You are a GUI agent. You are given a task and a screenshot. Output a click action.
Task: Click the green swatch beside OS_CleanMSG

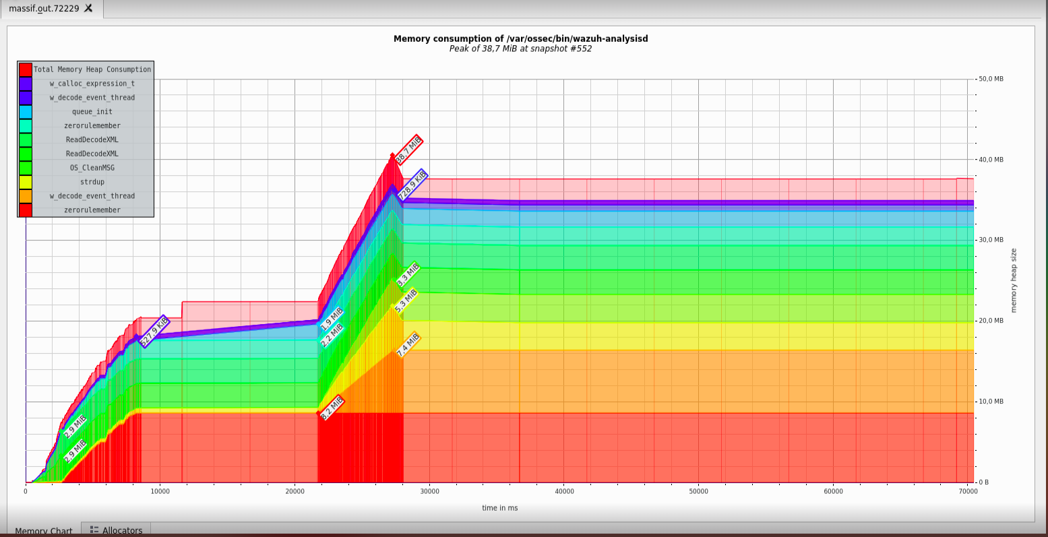click(25, 168)
